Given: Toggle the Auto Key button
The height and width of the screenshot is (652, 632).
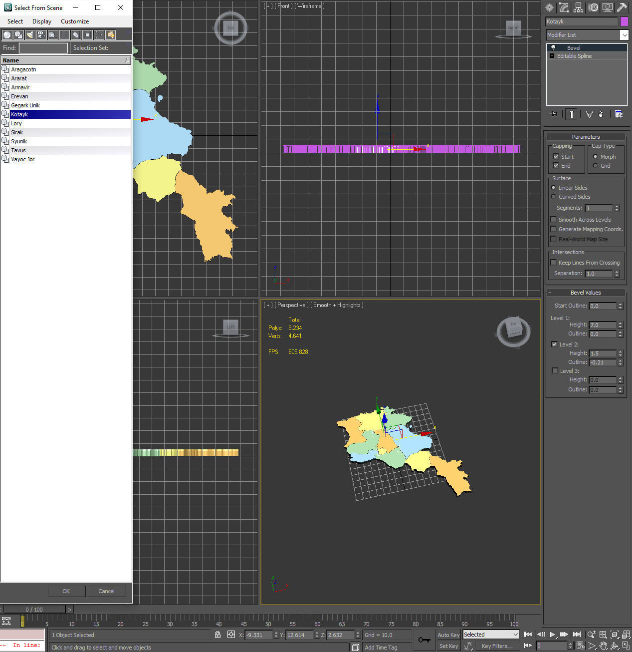Looking at the screenshot, I should pyautogui.click(x=448, y=635).
